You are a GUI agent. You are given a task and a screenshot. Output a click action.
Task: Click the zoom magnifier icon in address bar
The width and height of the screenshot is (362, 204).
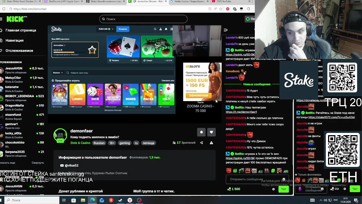coord(210,9)
